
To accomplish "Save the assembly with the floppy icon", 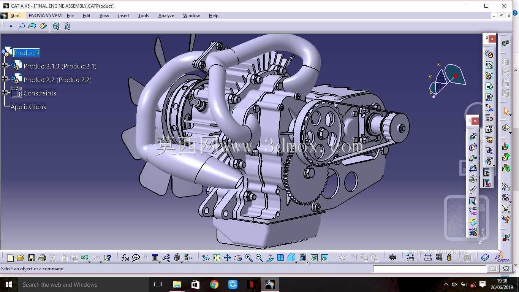I will click(x=32, y=258).
